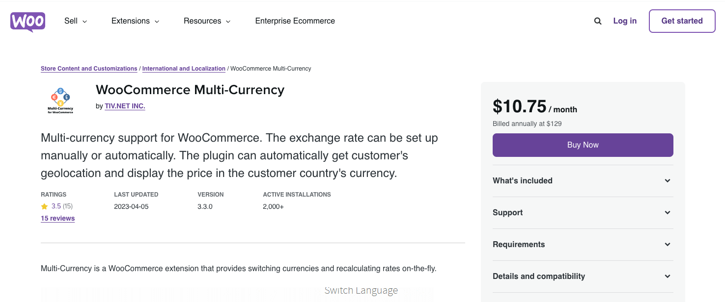This screenshot has height=302, width=725.
Task: Click the Switch Language element
Action: click(361, 290)
